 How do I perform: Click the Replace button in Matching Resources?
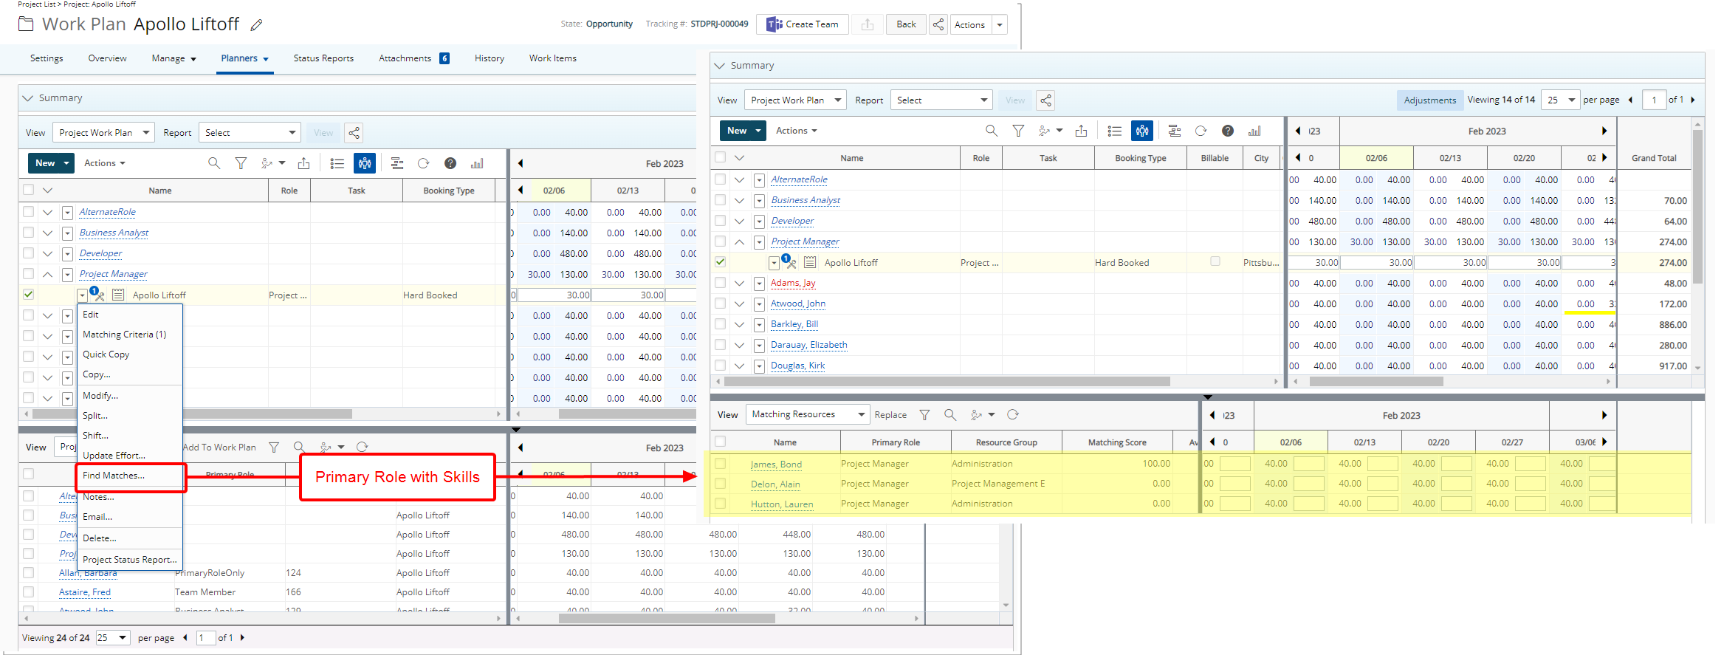point(890,415)
